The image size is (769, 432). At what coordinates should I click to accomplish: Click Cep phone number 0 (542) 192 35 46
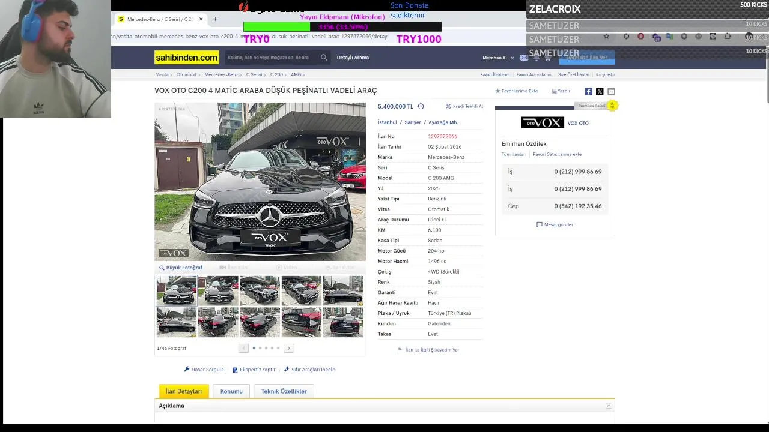(x=578, y=206)
